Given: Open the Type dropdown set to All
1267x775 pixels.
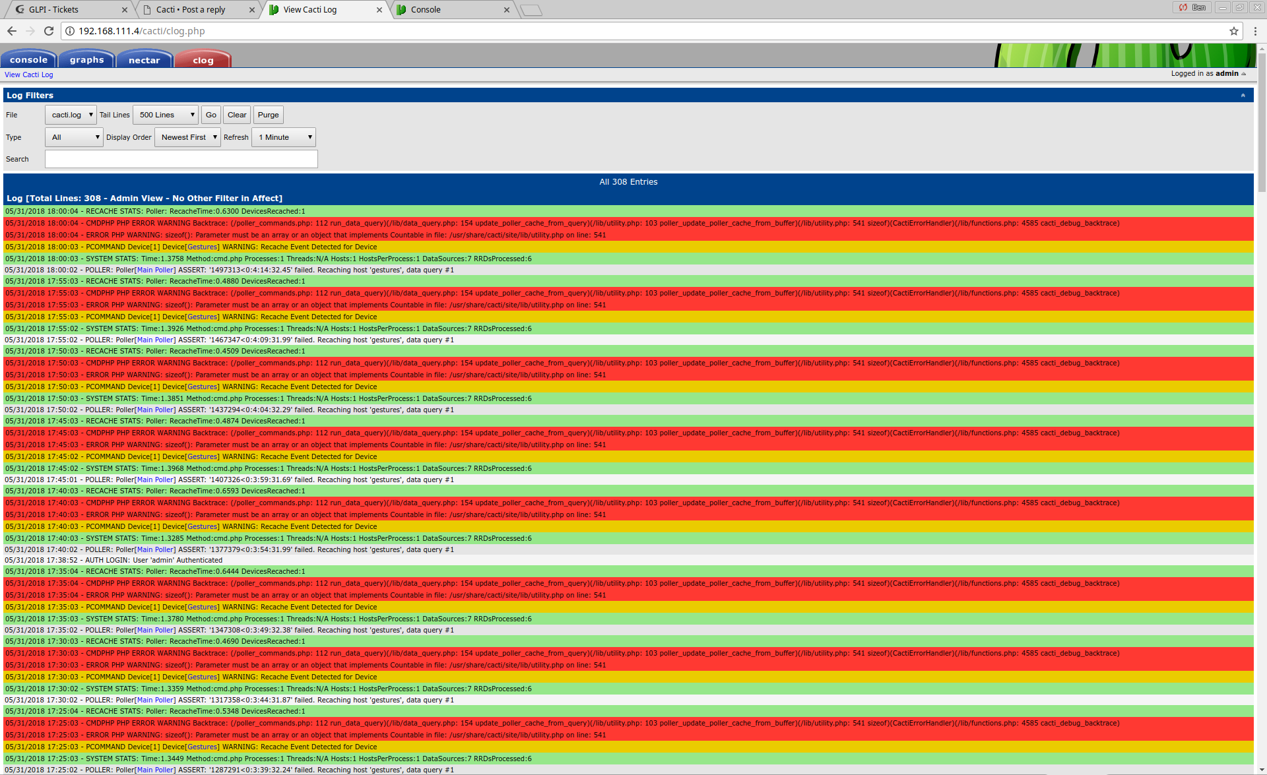Looking at the screenshot, I should 74,137.
